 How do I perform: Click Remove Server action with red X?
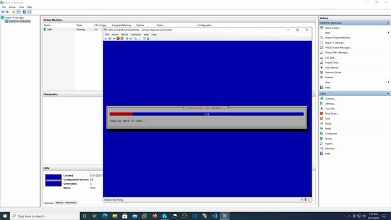[x=333, y=73]
